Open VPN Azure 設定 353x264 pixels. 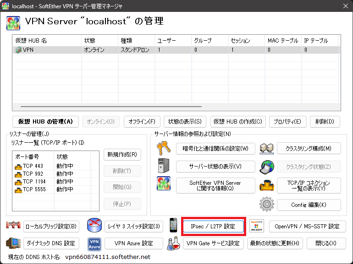(x=134, y=243)
